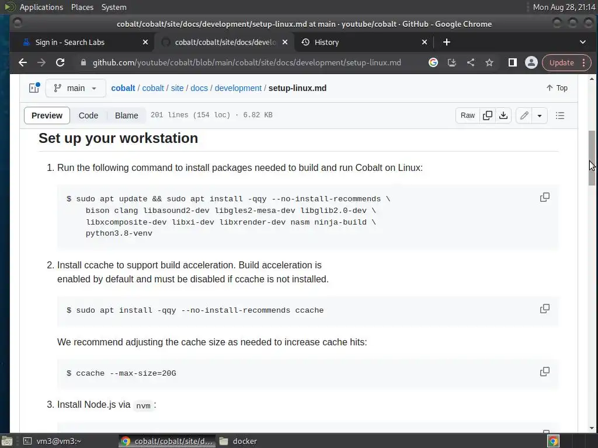Click the clock showing Mon Aug 28

pos(564,7)
